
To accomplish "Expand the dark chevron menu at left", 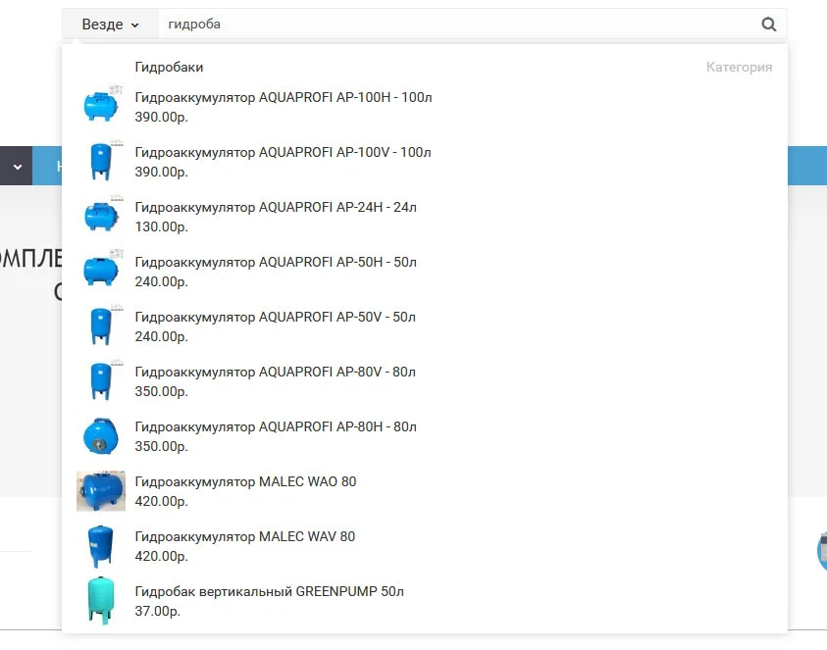I will (x=17, y=166).
